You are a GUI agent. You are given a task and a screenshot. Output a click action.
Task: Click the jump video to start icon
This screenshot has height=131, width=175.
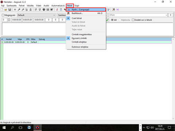pos(27,9)
